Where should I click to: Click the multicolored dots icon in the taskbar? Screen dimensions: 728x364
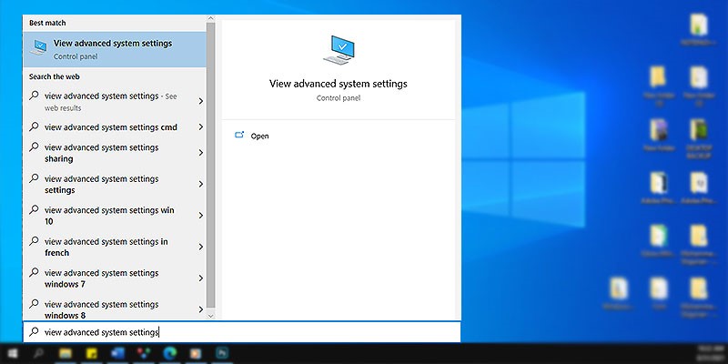click(x=144, y=354)
